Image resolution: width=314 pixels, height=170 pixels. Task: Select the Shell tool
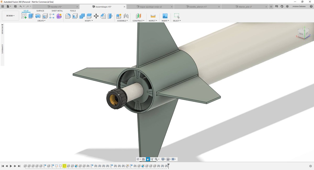pos(75,16)
